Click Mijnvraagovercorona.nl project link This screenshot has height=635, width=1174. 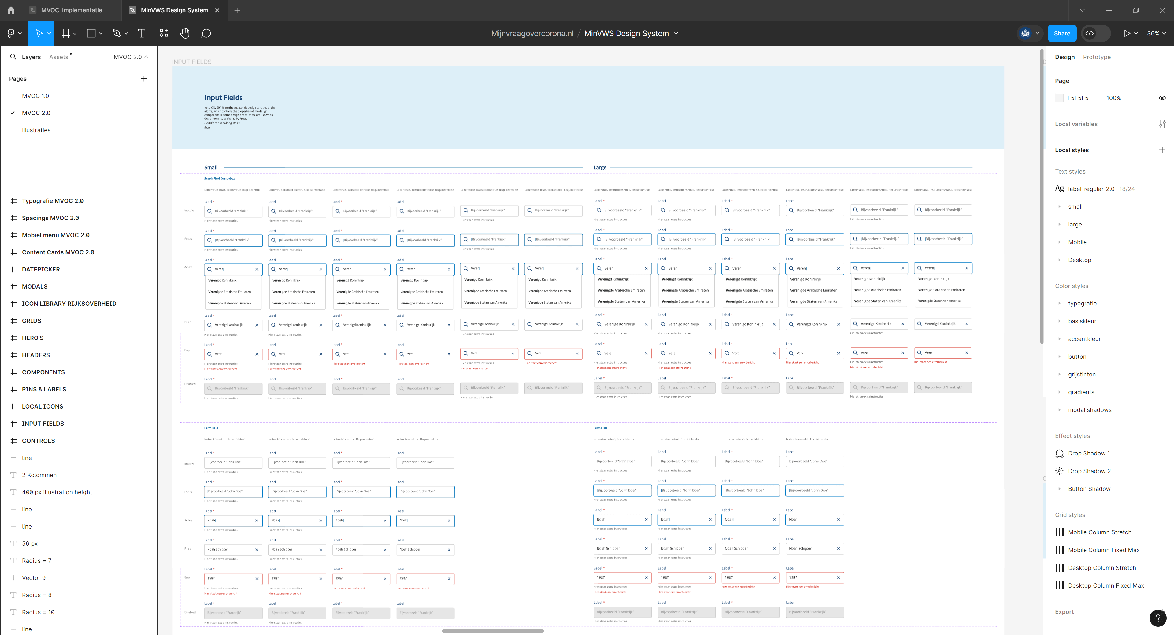click(x=532, y=33)
